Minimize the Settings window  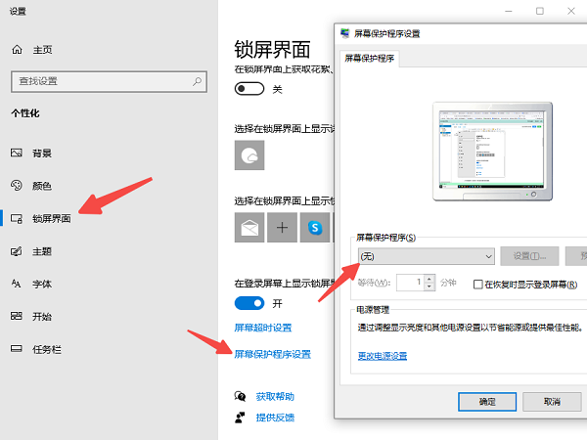click(x=508, y=11)
